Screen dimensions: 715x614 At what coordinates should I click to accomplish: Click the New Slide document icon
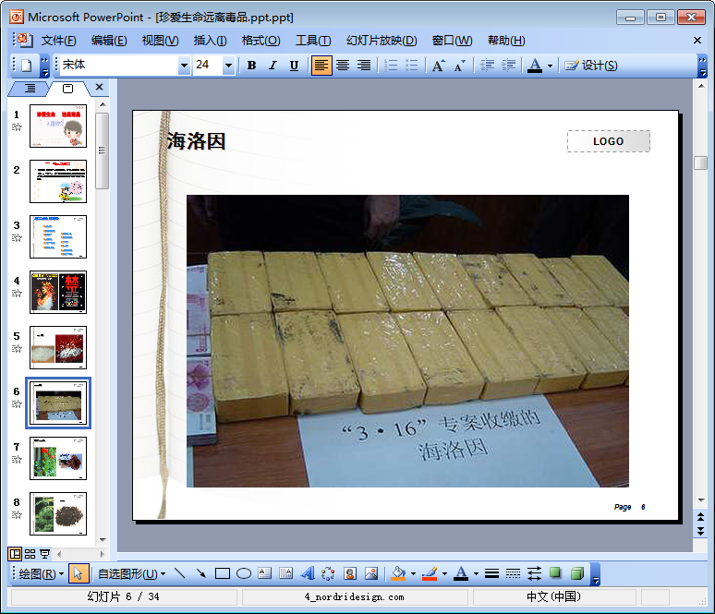coord(27,66)
